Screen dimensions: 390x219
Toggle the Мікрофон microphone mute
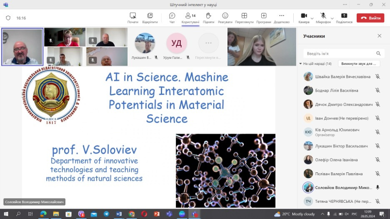pos(323,17)
